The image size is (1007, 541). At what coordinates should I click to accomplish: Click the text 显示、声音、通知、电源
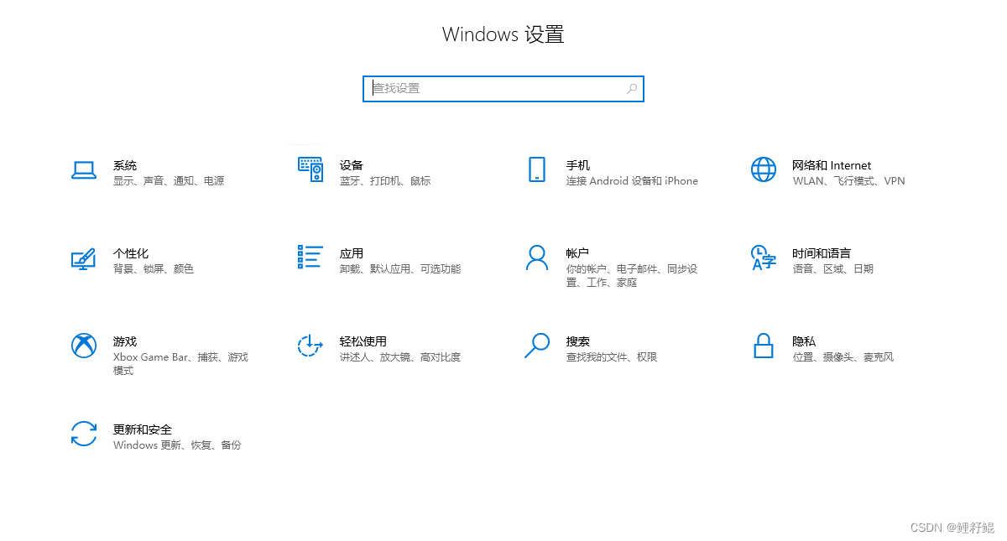[169, 181]
